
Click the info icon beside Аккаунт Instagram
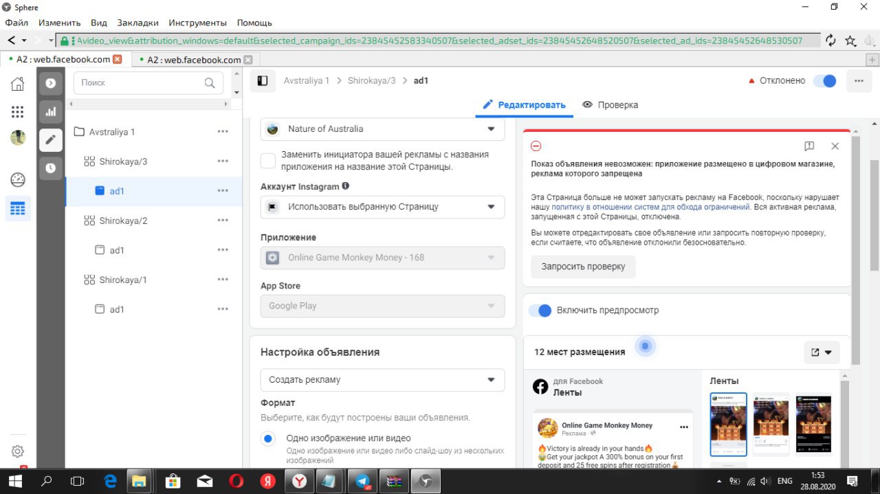pyautogui.click(x=346, y=186)
